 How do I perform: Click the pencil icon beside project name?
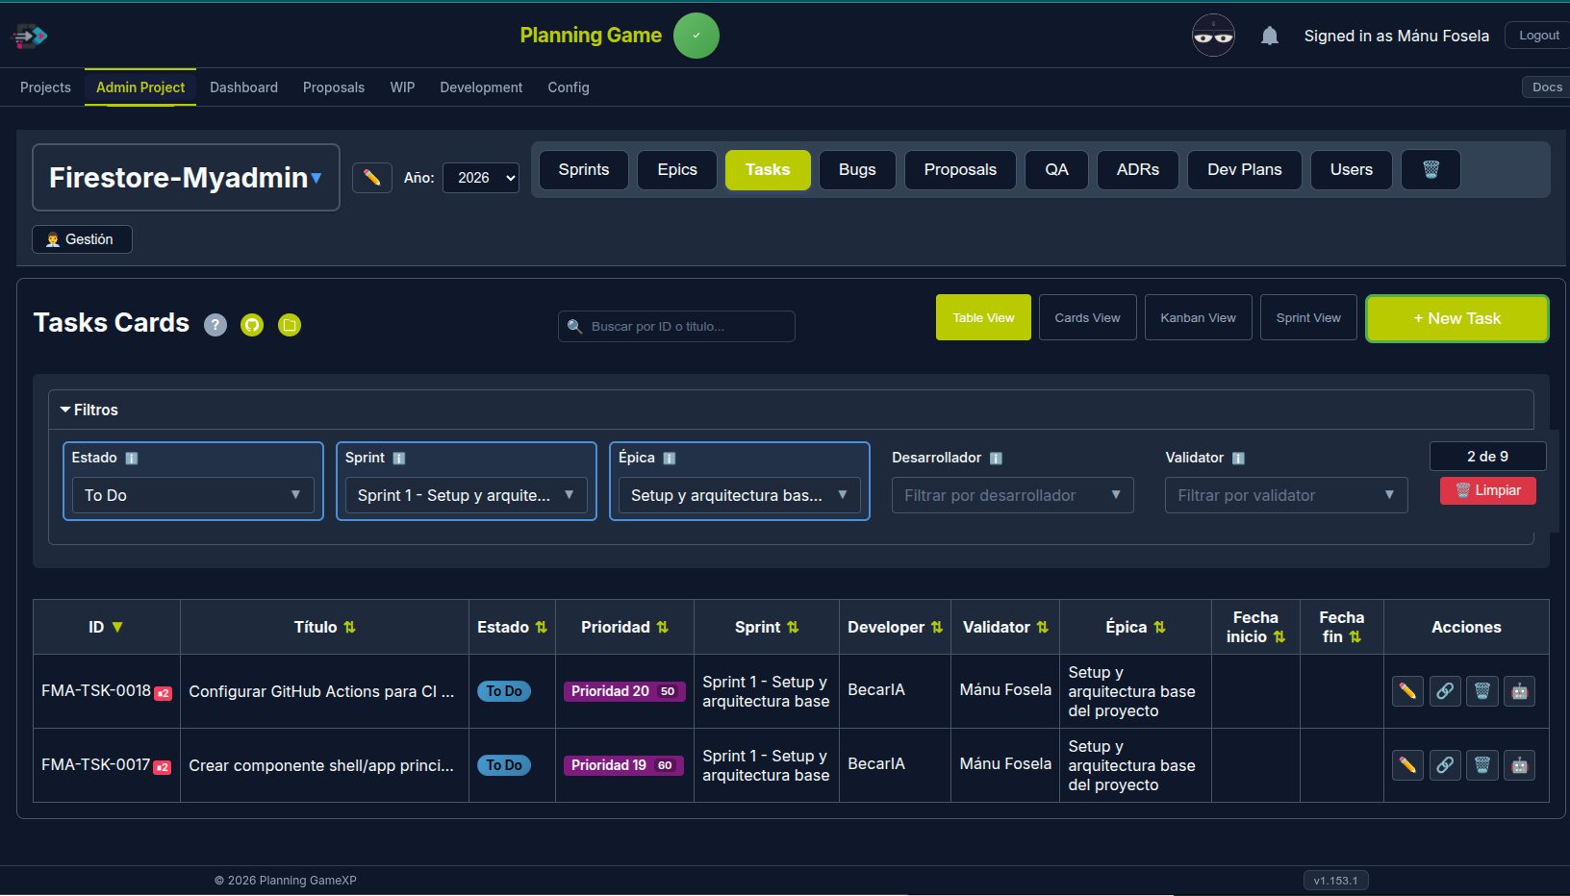pos(372,178)
